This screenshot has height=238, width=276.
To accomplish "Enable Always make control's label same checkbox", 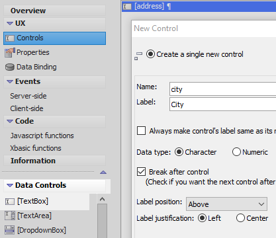I will pyautogui.click(x=141, y=130).
